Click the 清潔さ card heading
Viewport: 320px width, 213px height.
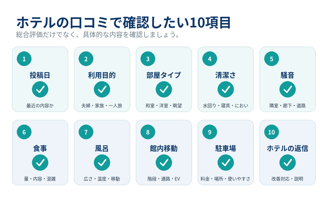pos(226,75)
